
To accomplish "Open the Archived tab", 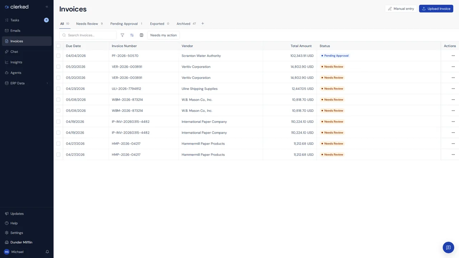I will pos(186,24).
